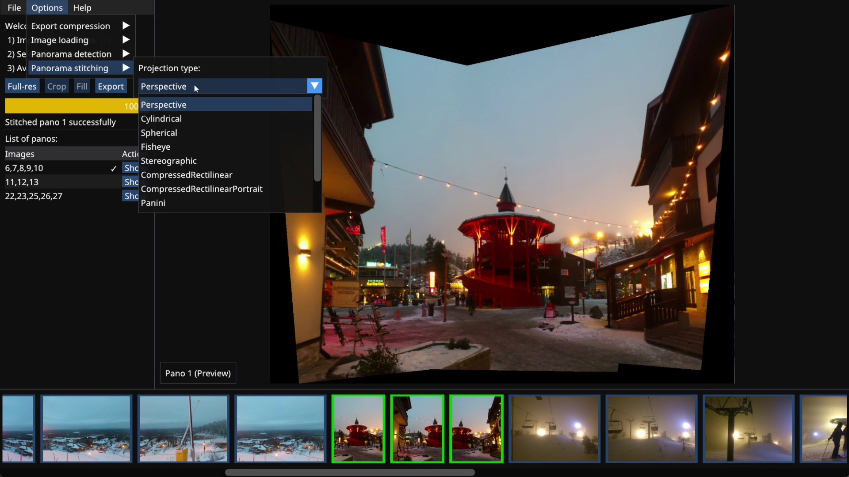Click the horizontal thumbnail strip scrollbar

349,472
